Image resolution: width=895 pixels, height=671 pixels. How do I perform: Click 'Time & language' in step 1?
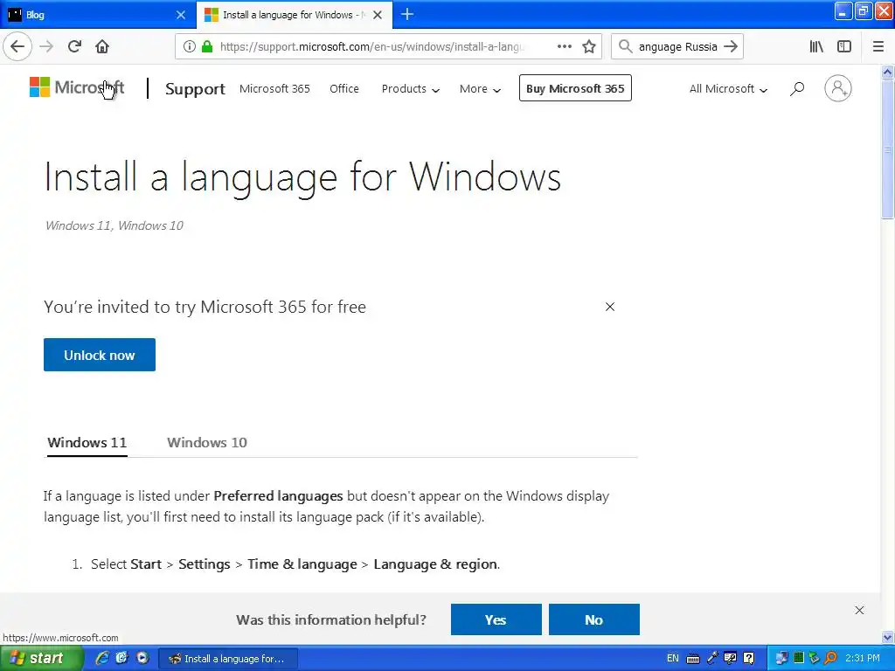302,564
